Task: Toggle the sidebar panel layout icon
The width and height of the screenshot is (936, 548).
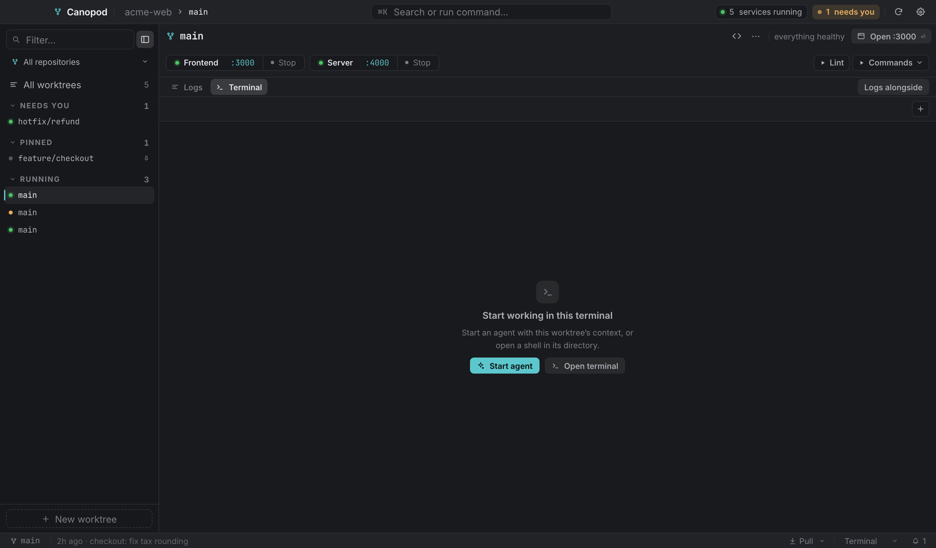Action: [x=145, y=39]
